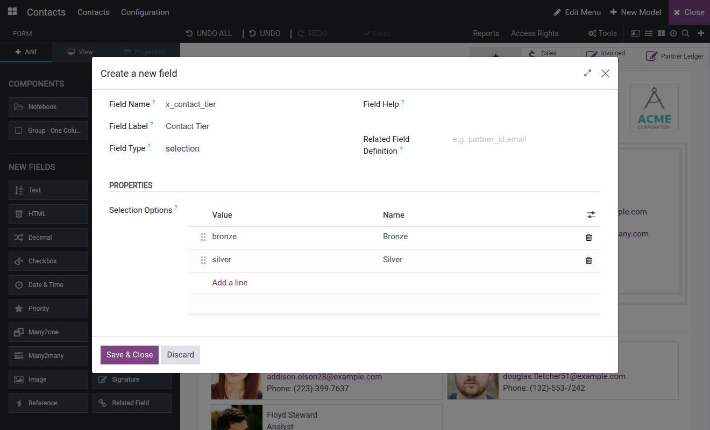Delete the silver selection option
The width and height of the screenshot is (710, 430).
(588, 260)
